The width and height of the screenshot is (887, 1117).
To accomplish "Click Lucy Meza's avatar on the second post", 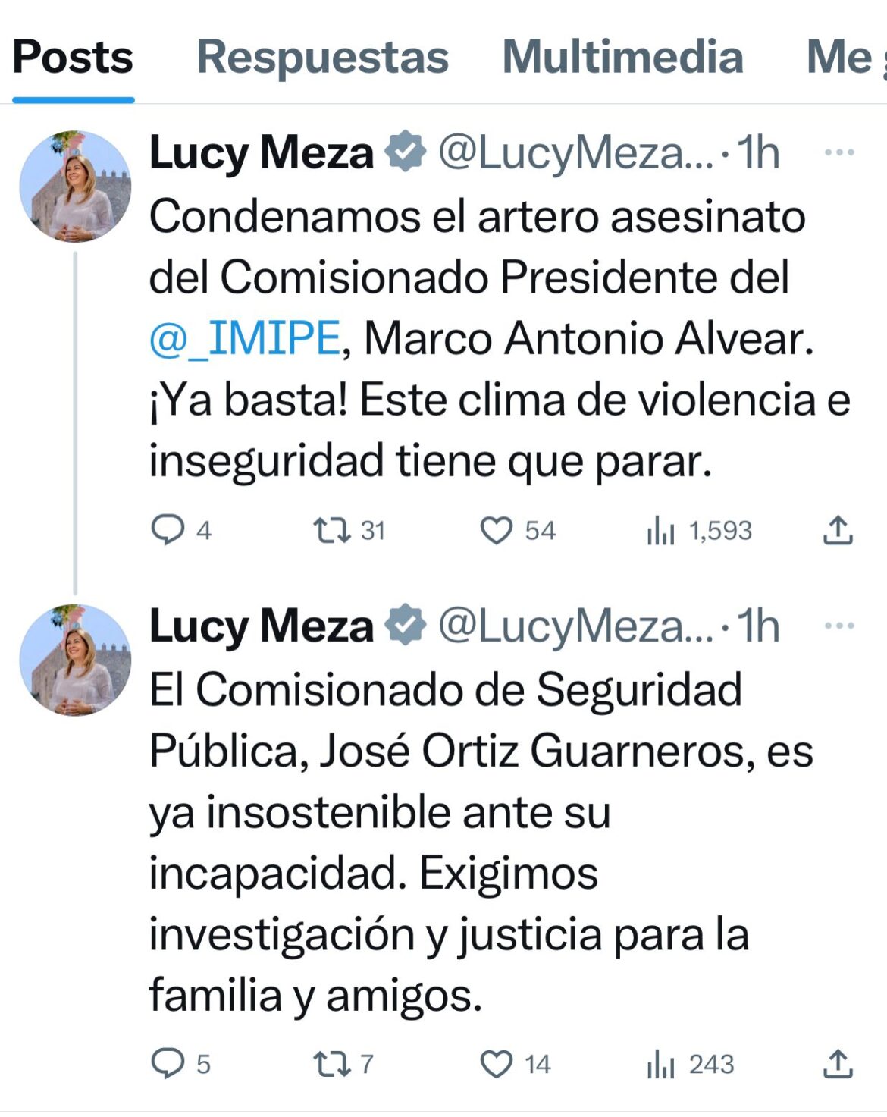I will click(75, 660).
